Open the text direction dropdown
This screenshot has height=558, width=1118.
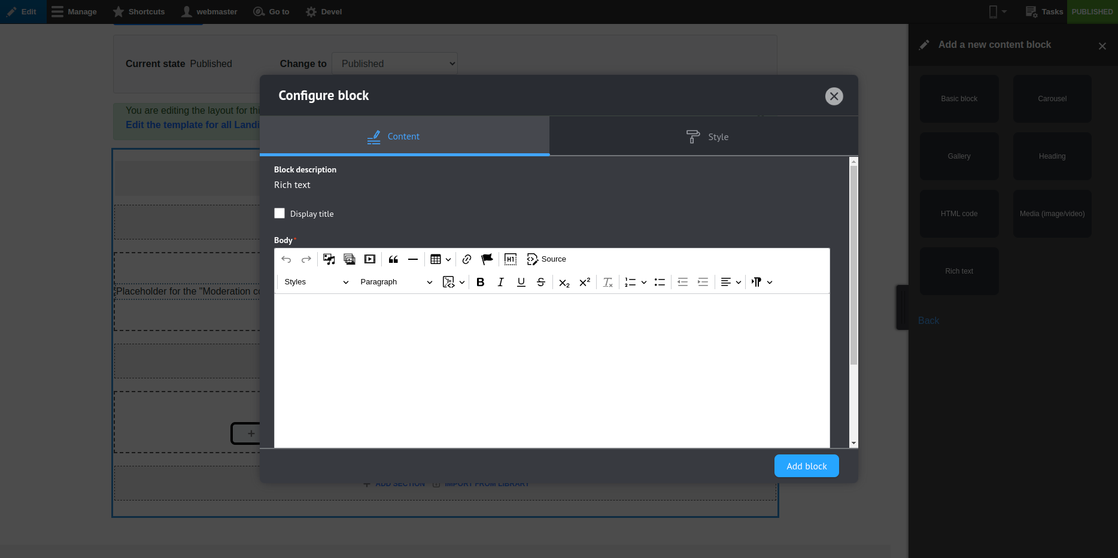click(x=762, y=282)
